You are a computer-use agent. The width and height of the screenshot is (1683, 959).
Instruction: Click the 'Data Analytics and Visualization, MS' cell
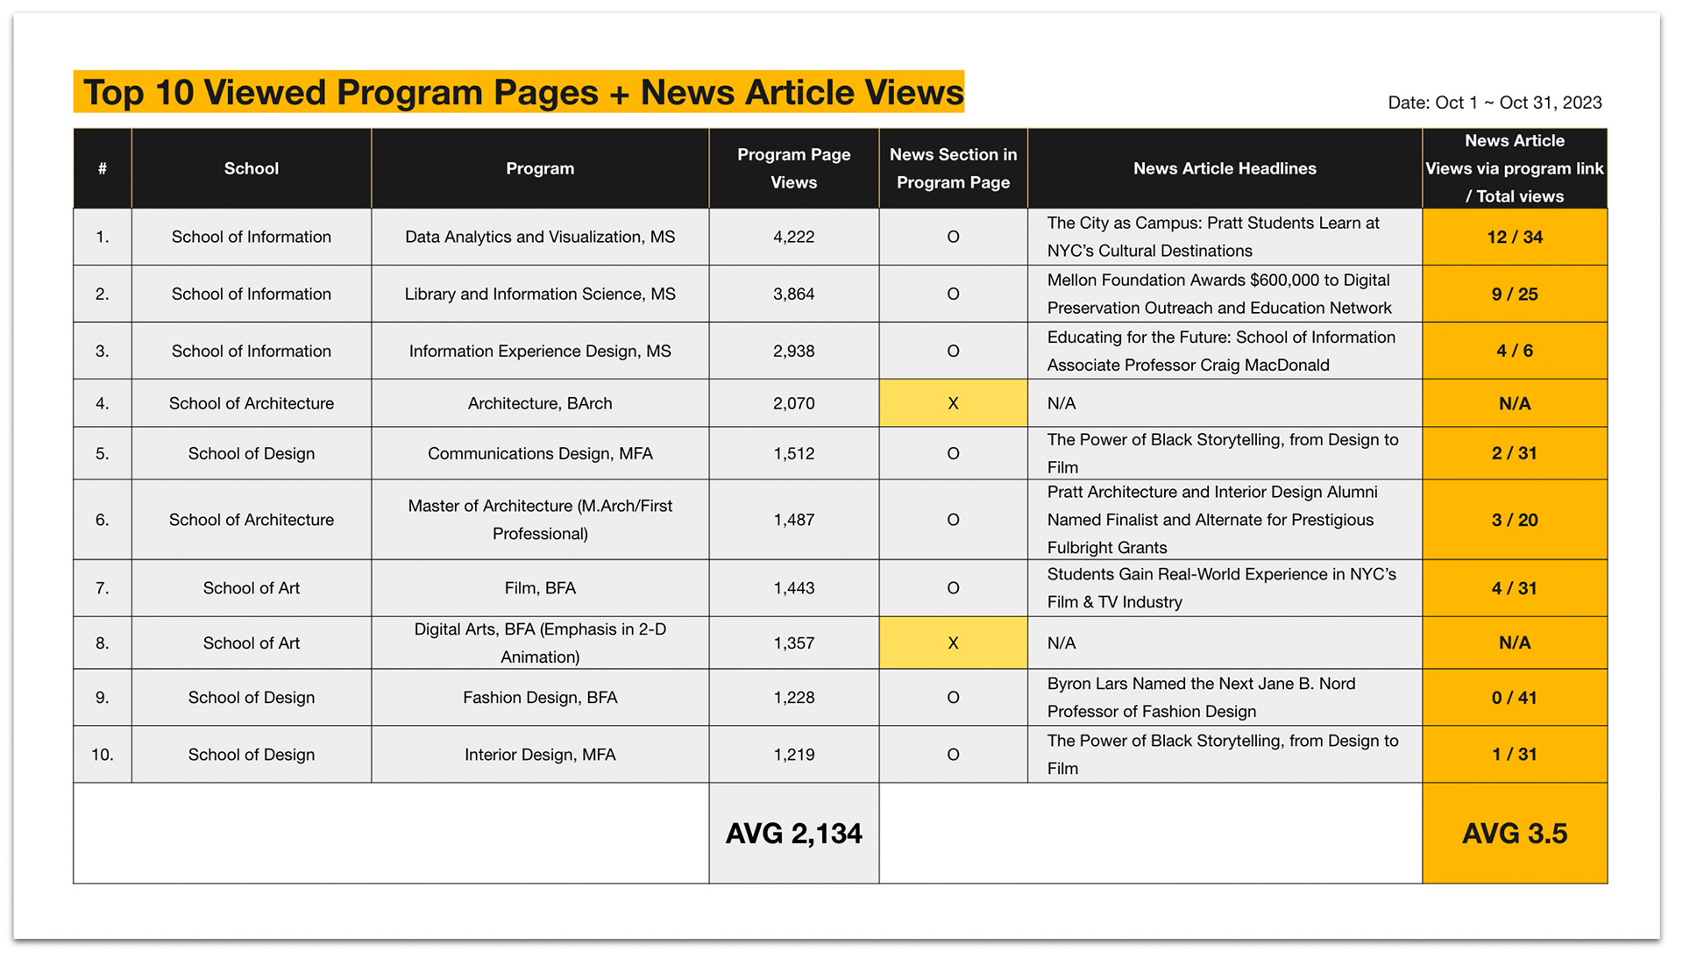540,237
